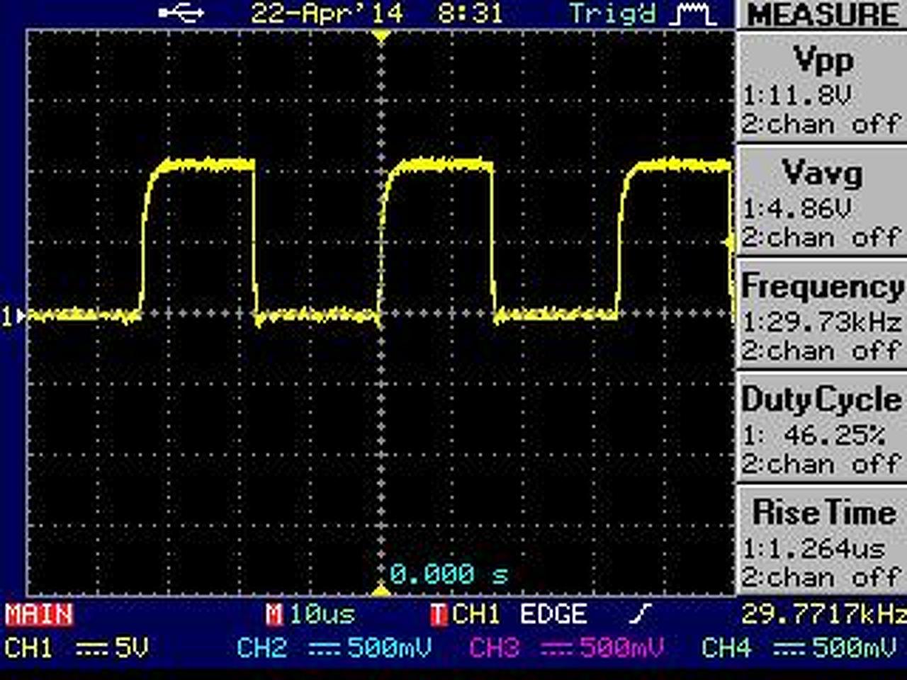Click the bottom trigger position marker
Image resolution: width=907 pixels, height=680 pixels.
[x=382, y=590]
